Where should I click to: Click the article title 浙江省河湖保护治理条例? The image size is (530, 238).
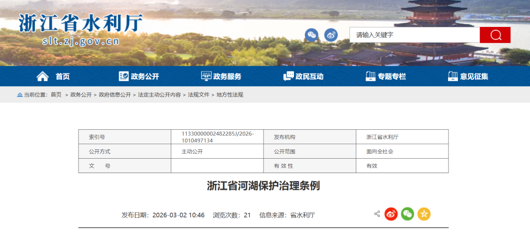[264, 186]
